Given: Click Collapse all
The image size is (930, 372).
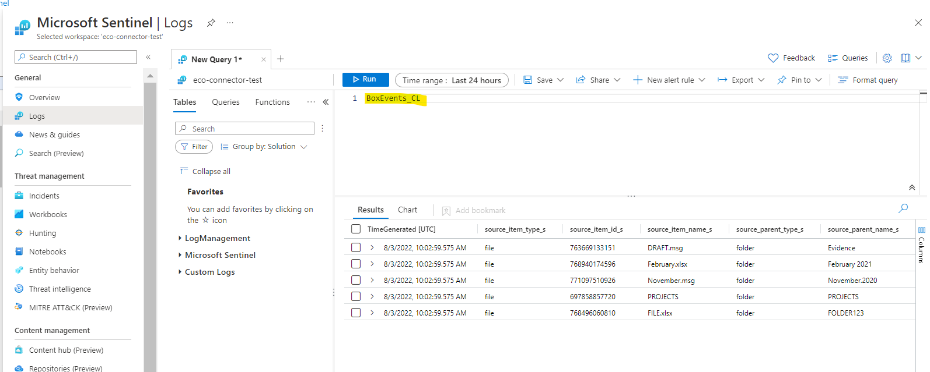Looking at the screenshot, I should [x=205, y=171].
